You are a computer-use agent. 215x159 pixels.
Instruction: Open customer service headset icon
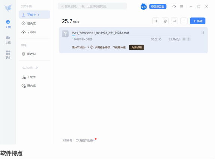click(x=174, y=6)
